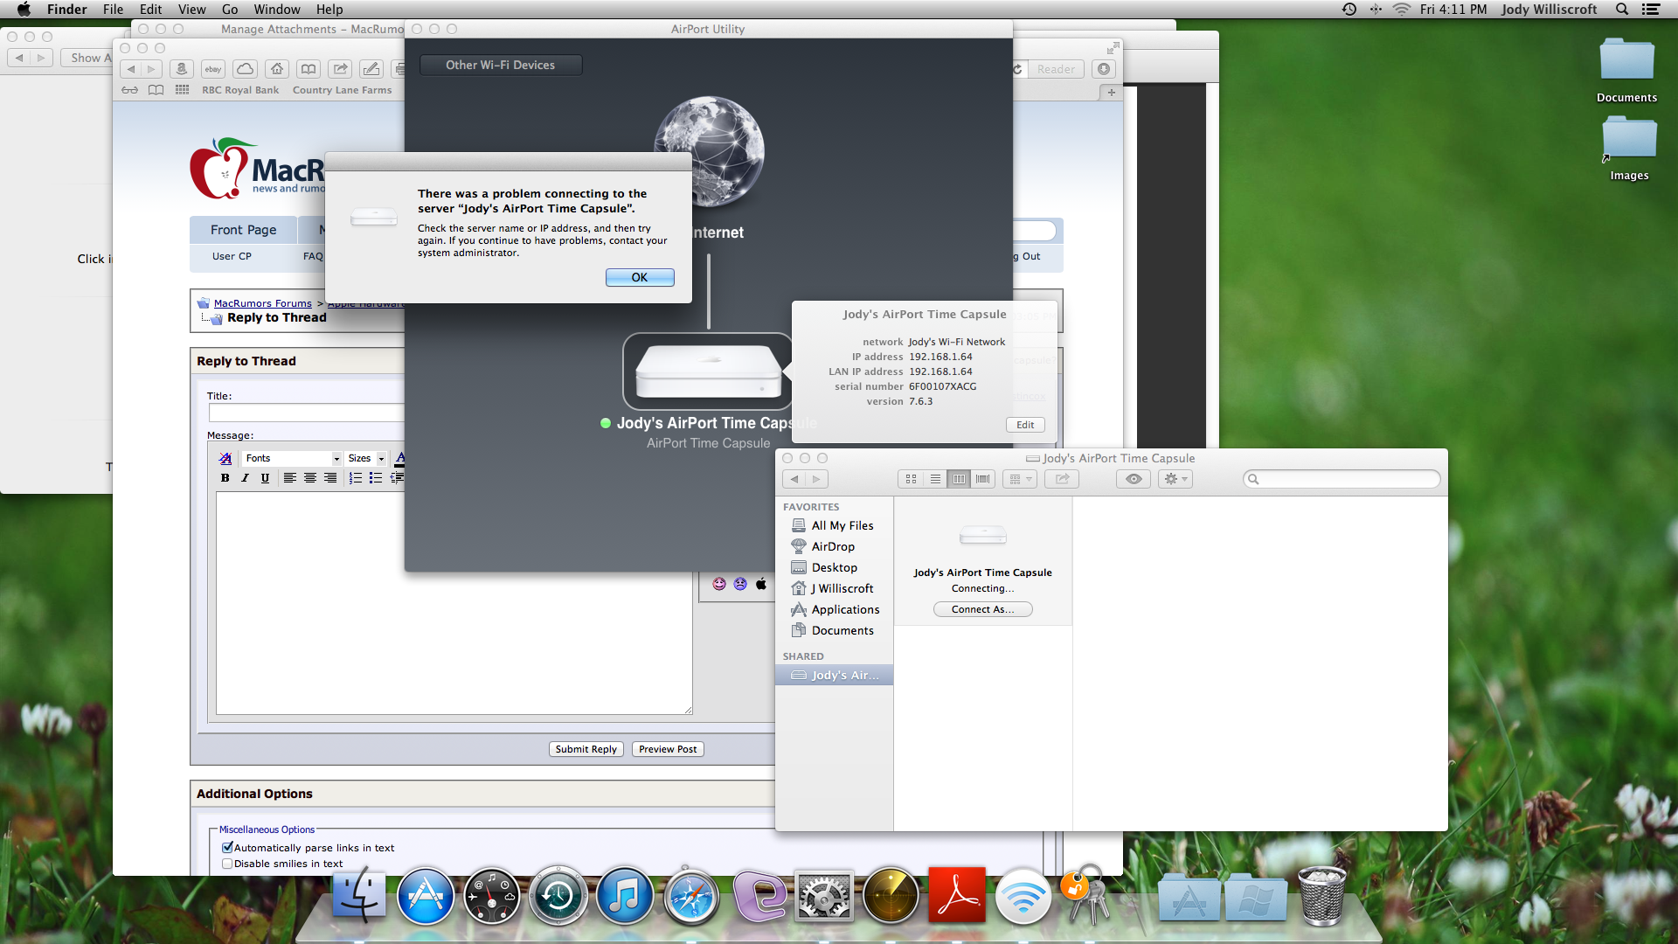Switch Finder to cover flow view
This screenshot has width=1678, height=944.
pyautogui.click(x=982, y=479)
